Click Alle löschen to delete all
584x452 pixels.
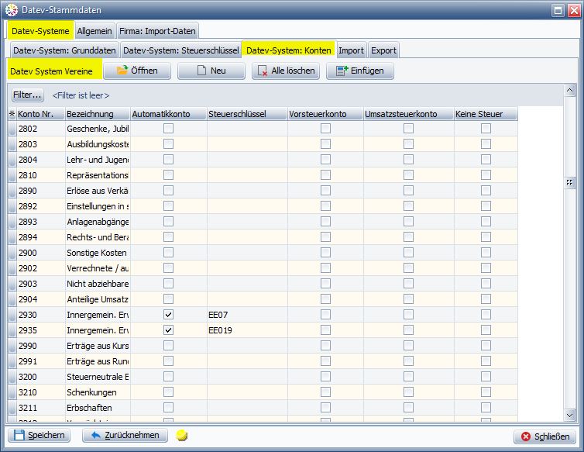[286, 71]
